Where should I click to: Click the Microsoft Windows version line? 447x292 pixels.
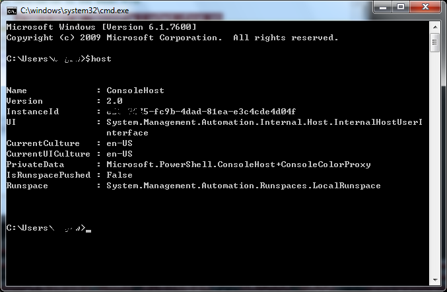pos(101,27)
